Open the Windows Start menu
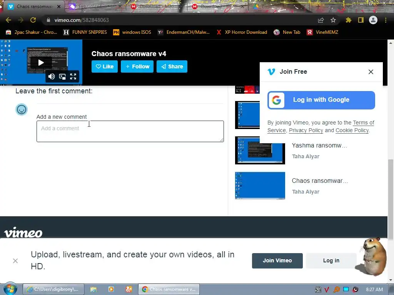Screen dimensions: 394x295 (10, 289)
